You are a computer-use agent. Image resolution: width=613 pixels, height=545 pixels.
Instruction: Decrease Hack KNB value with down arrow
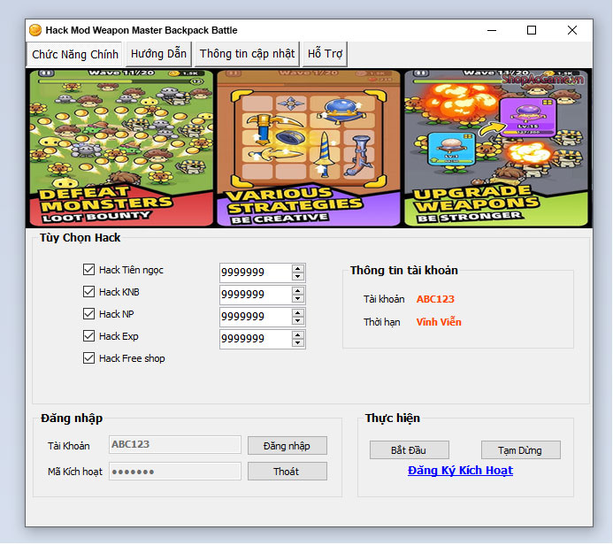(x=298, y=299)
